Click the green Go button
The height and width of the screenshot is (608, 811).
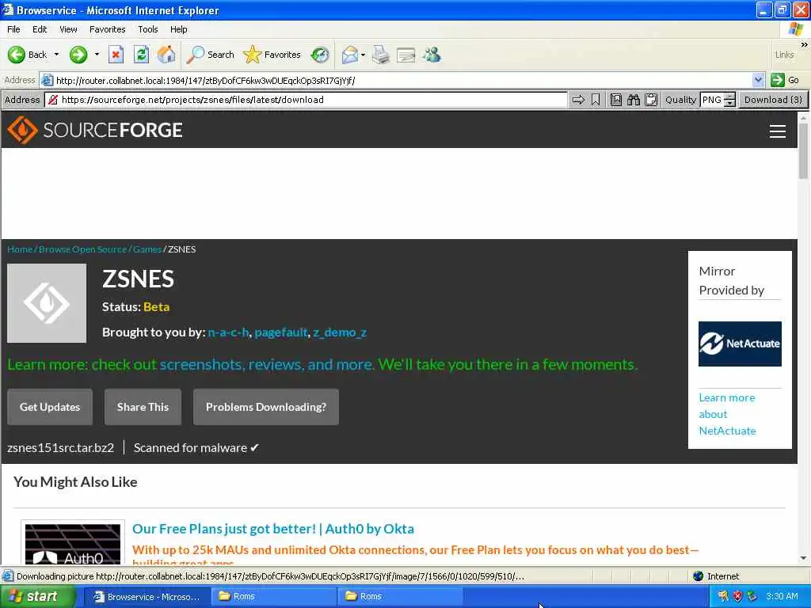pos(785,80)
